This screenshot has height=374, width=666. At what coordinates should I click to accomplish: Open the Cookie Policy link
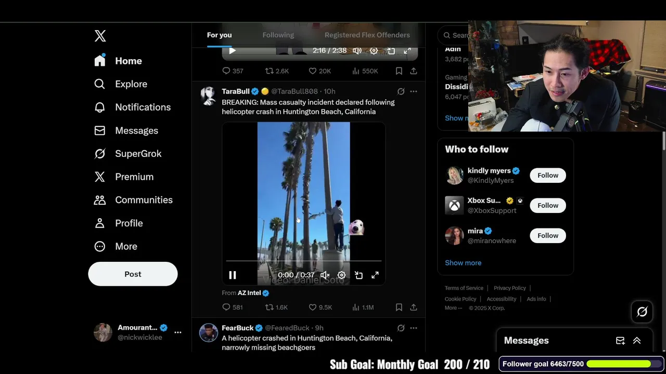click(x=460, y=299)
